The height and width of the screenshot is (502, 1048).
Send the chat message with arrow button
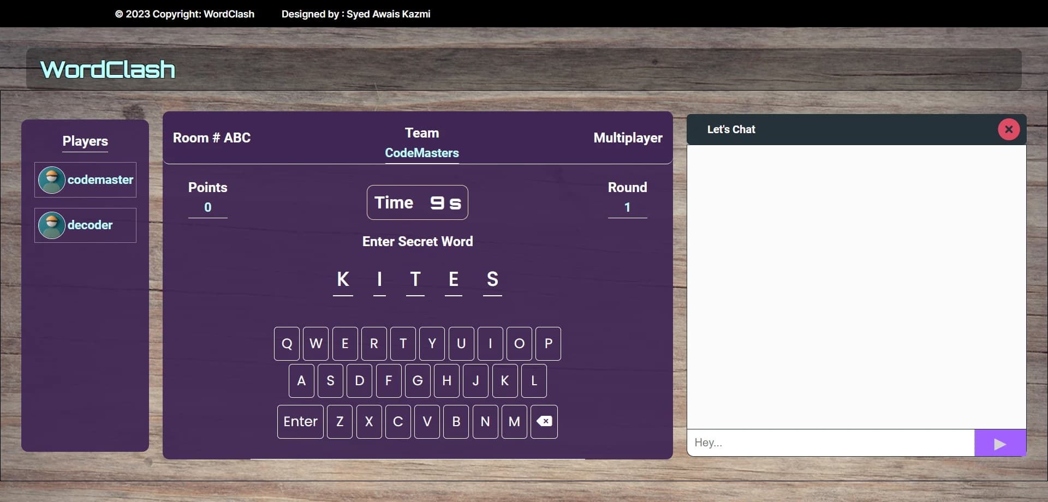pyautogui.click(x=999, y=443)
